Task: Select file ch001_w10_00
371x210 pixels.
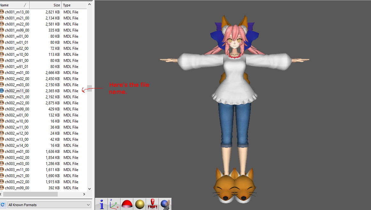Action: [17, 55]
